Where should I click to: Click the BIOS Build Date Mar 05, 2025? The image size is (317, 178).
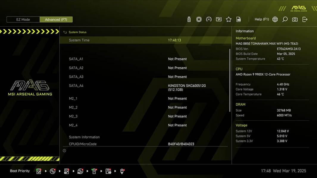(286, 54)
